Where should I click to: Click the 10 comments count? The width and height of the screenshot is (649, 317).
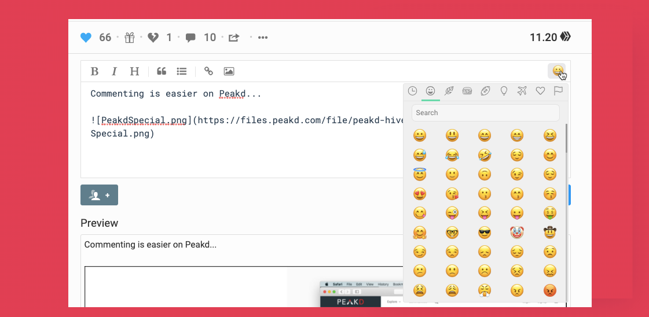click(x=210, y=38)
